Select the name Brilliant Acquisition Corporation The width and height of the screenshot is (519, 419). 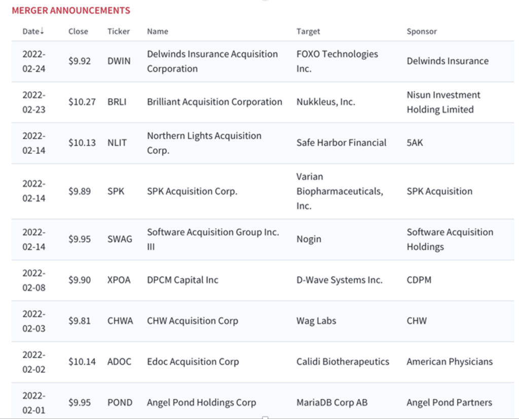coord(214,102)
